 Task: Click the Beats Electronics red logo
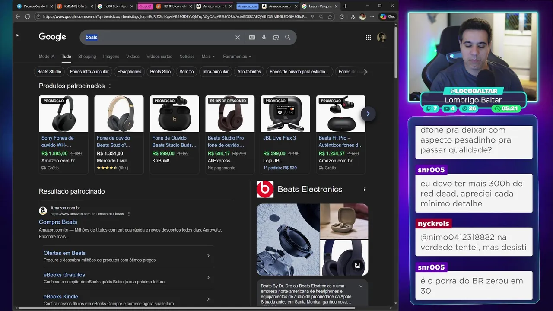(x=265, y=189)
